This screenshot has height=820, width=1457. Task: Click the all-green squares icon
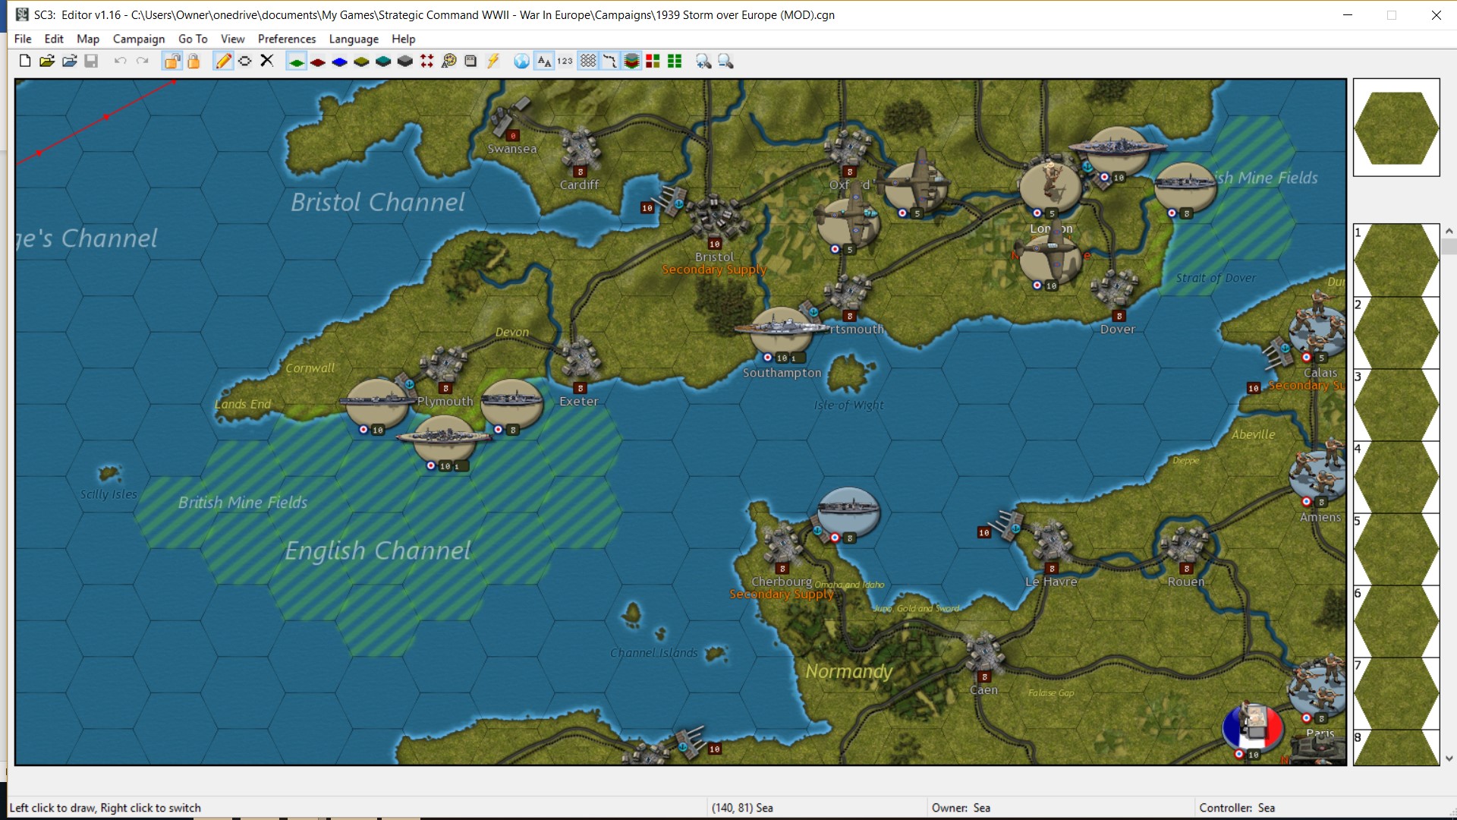point(675,61)
